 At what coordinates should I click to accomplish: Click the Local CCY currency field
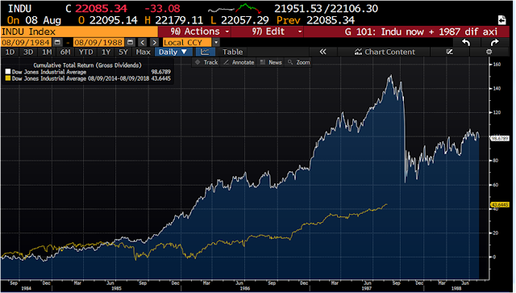click(187, 43)
